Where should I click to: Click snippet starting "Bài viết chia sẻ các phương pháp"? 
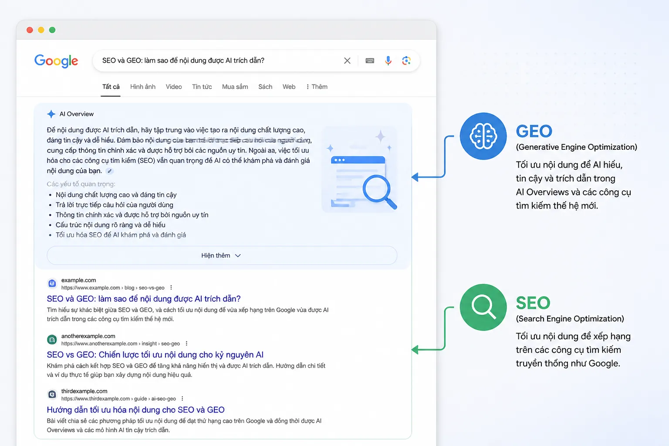pos(184,426)
